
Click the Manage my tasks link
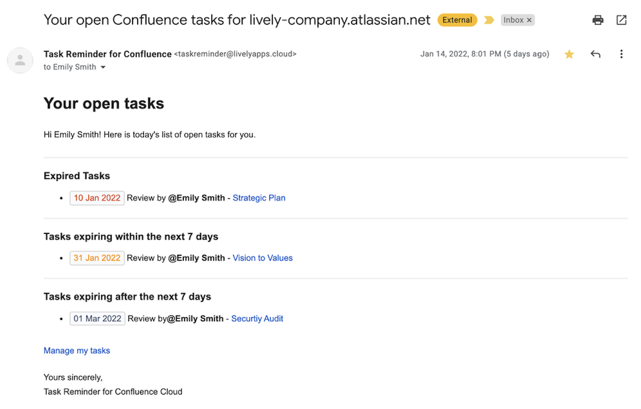point(77,351)
